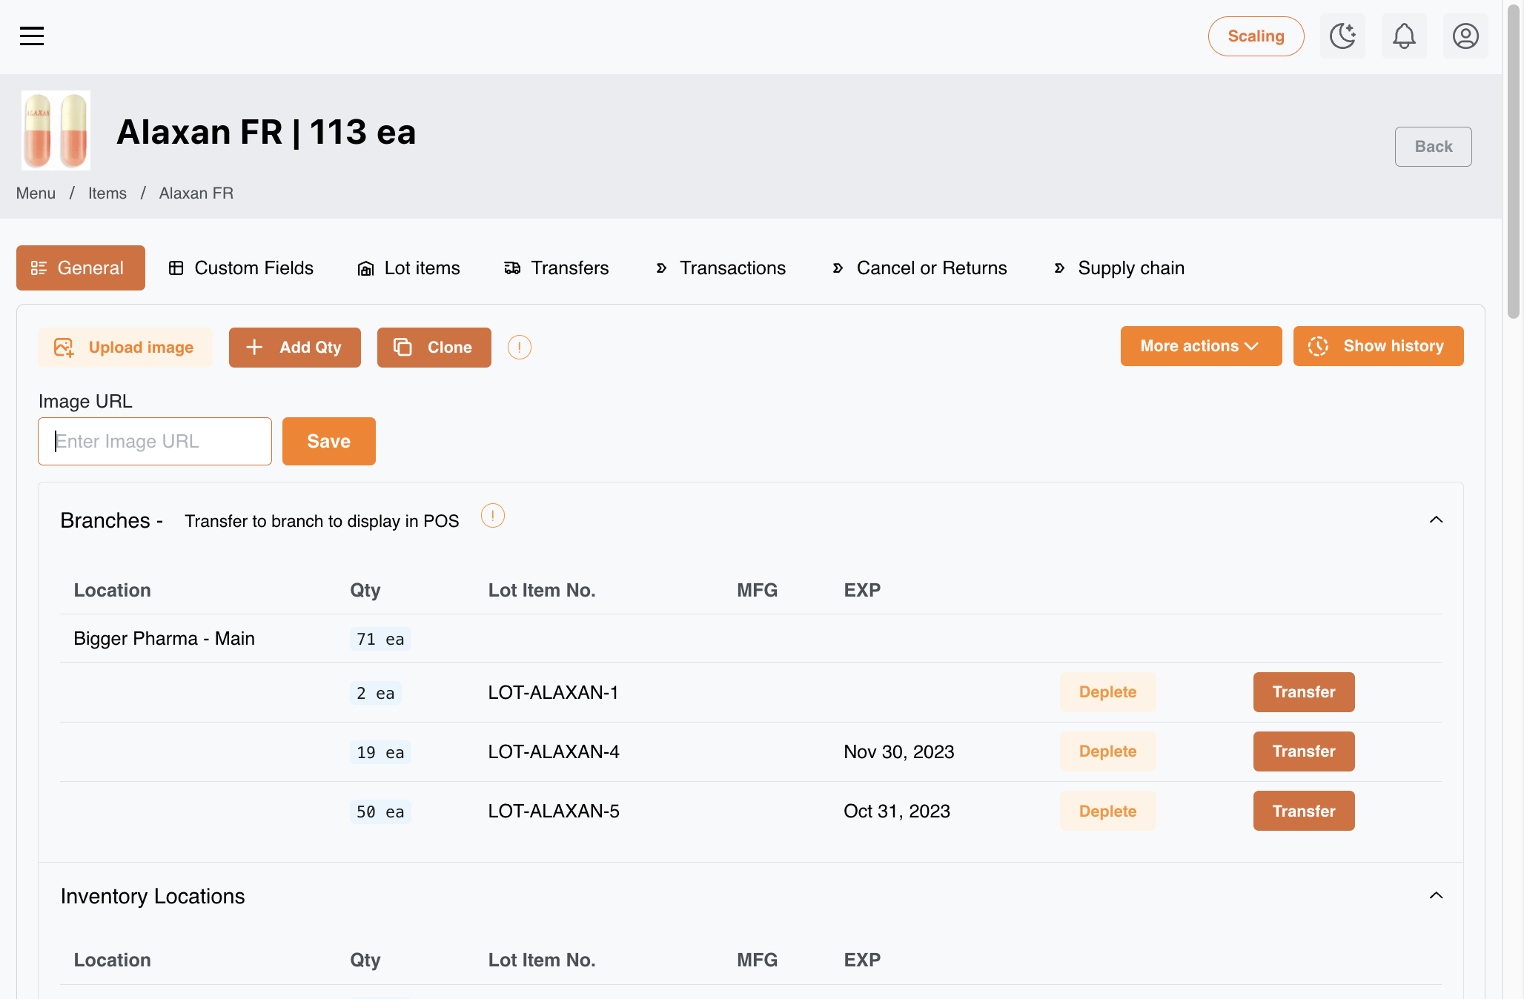The image size is (1524, 999).
Task: Open the Cancel or Returns tab
Action: click(920, 268)
